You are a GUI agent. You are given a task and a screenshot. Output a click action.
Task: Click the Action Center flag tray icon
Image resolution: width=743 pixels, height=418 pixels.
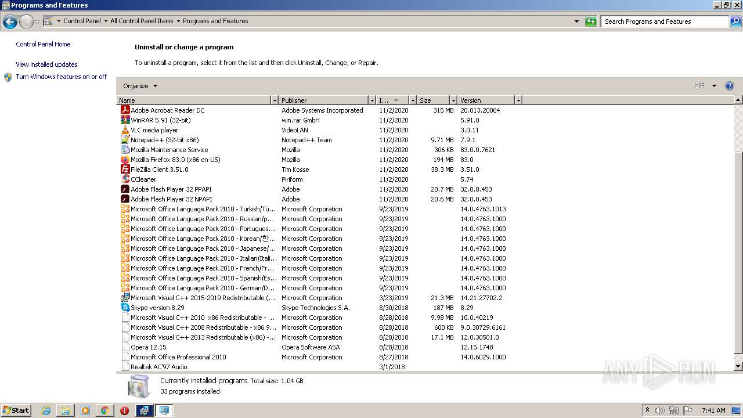coord(688,410)
